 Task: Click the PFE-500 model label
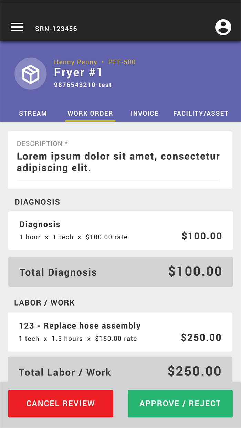point(122,62)
